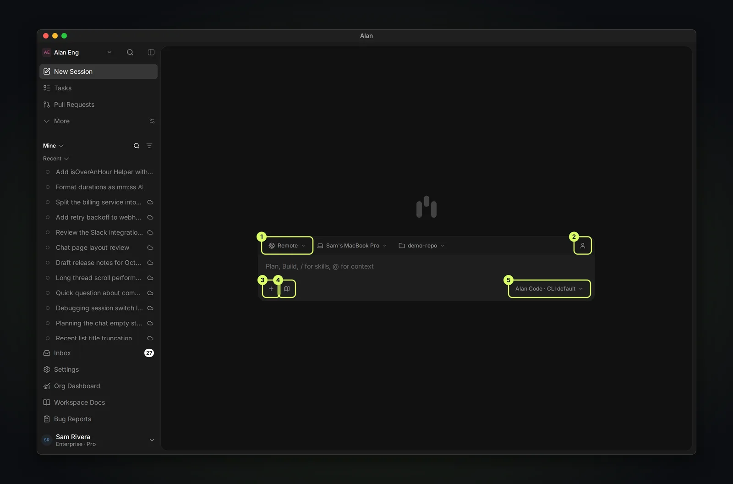Click the sidebar search magnifier icon at top
The height and width of the screenshot is (484, 733).
tap(130, 52)
